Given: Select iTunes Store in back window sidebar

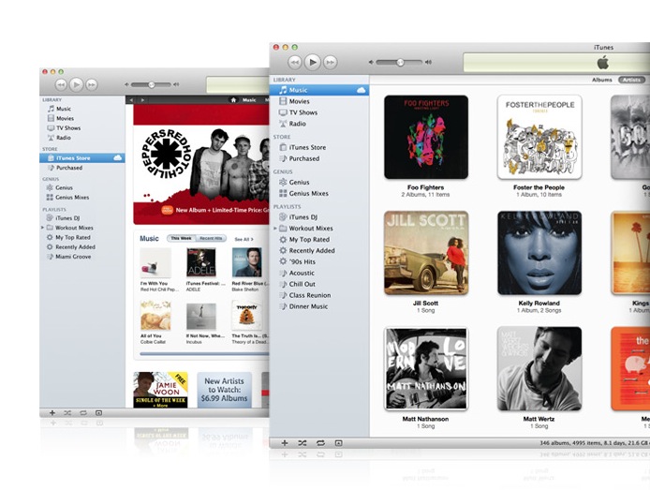Looking at the screenshot, I should [82, 158].
